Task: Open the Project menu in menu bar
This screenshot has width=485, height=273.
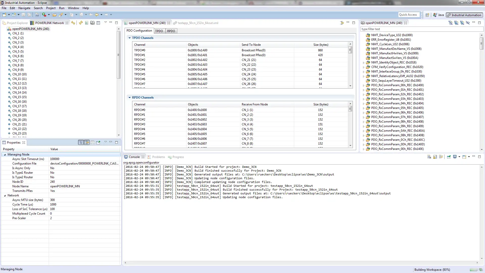Action: [51, 8]
